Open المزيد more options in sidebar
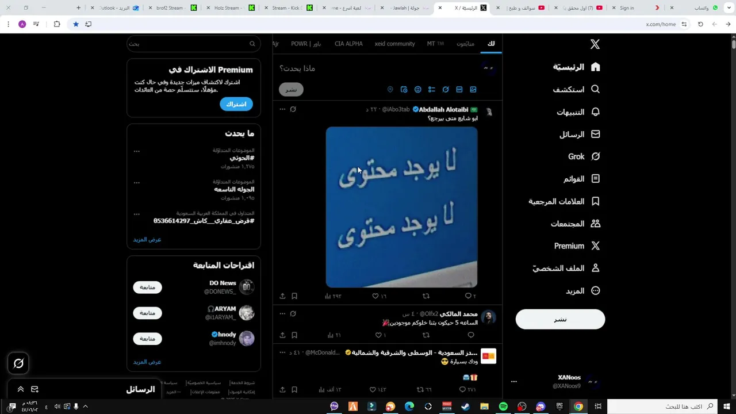 click(x=583, y=291)
